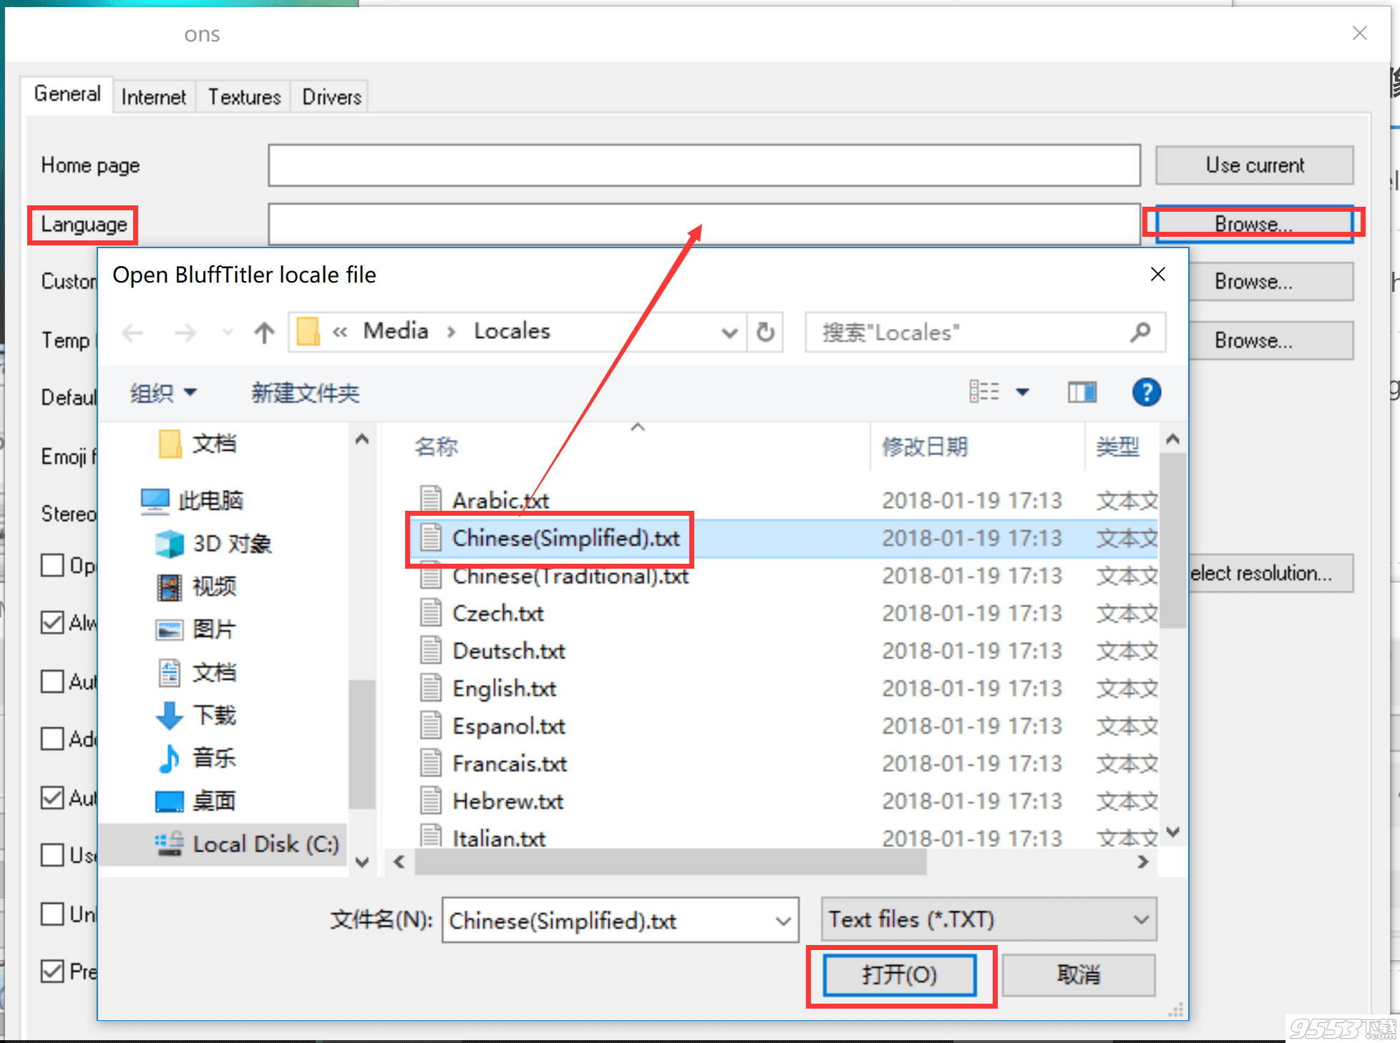Toggle the 'Us' checkbox in the Options window
The image size is (1400, 1043).
(x=52, y=855)
